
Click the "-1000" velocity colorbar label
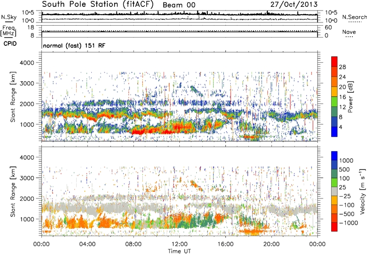[x=349, y=223]
